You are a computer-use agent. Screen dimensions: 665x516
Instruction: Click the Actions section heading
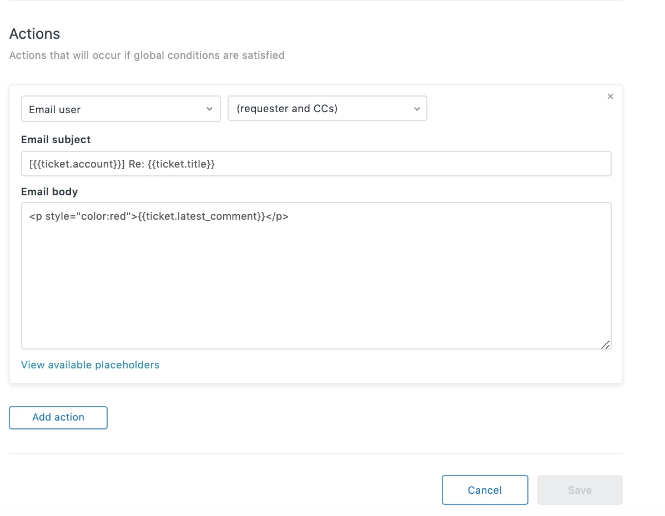point(34,34)
